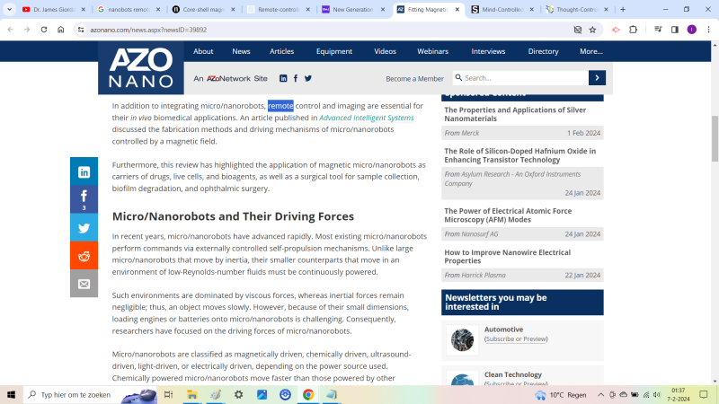Screen dimensions: 719x404
Task: Click the search submit arrow button
Action: [597, 78]
